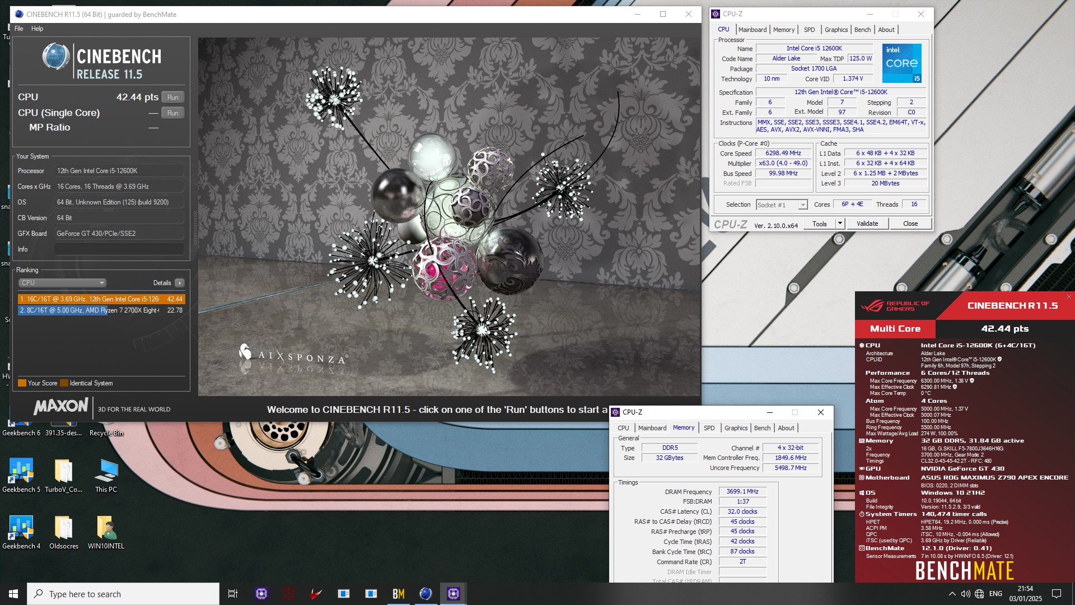Viewport: 1075px width, 605px height.
Task: Open Graphics tab in lower CPU-Z window
Action: coord(736,428)
